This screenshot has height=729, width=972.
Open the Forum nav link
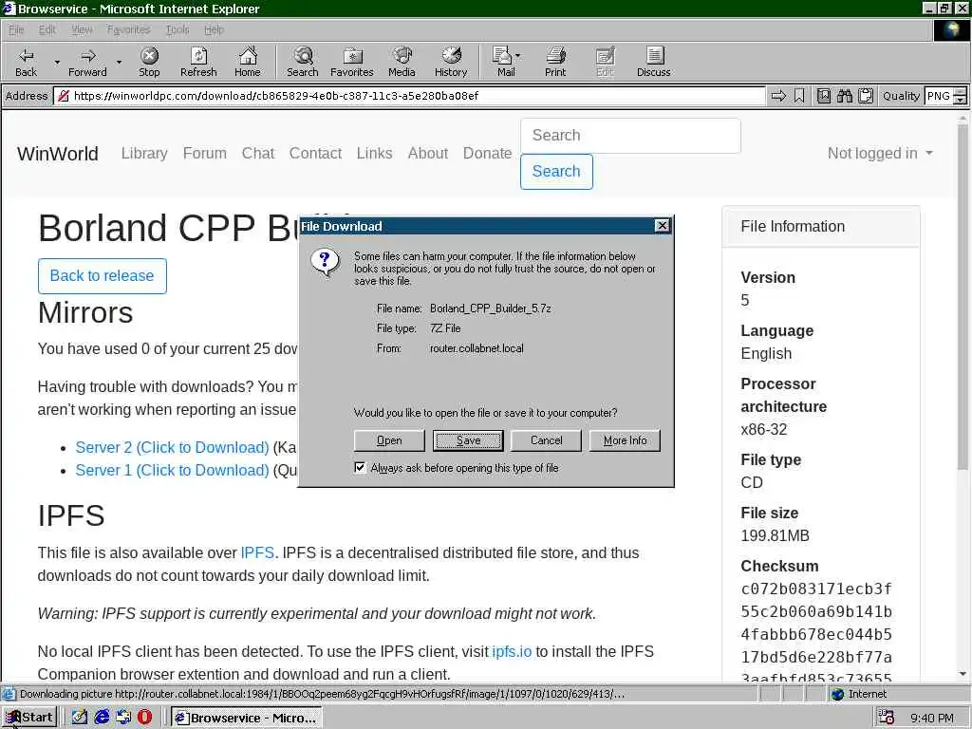coord(205,153)
